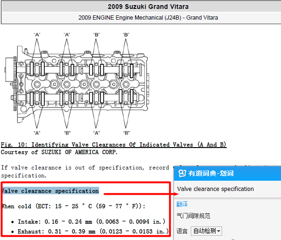The width and height of the screenshot is (281, 240).
Task: Click the Youdao dictionary logo icon
Action: click(x=182, y=173)
